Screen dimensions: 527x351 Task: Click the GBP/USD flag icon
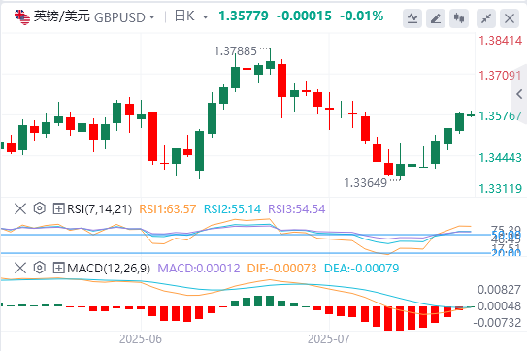click(x=22, y=16)
